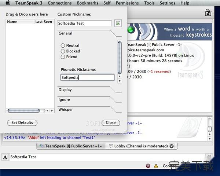Close the Lobby chat tab
The width and height of the screenshot is (220, 176).
(172, 146)
